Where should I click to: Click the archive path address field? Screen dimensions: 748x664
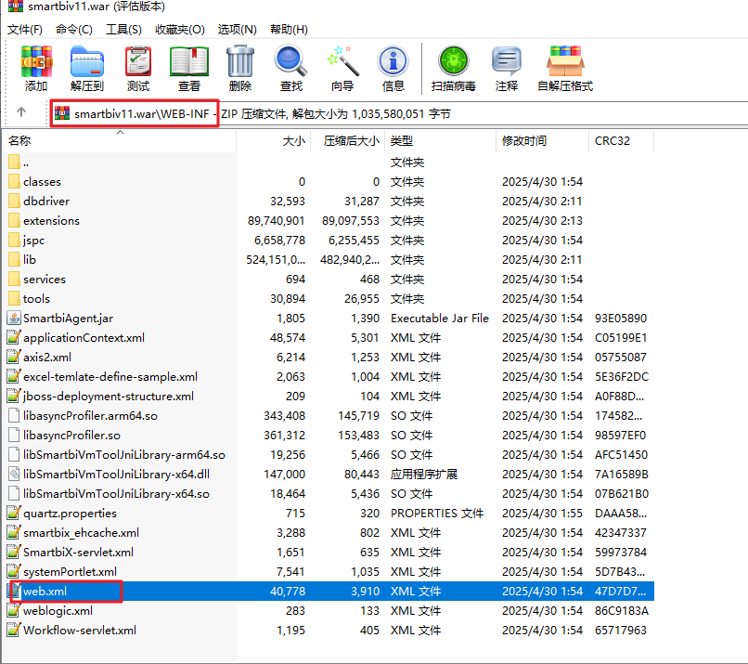point(399,113)
